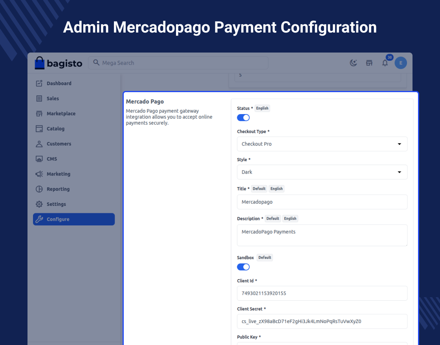Click the Checkout Type label
Viewport: 440px width, 345px height.
[x=253, y=131]
